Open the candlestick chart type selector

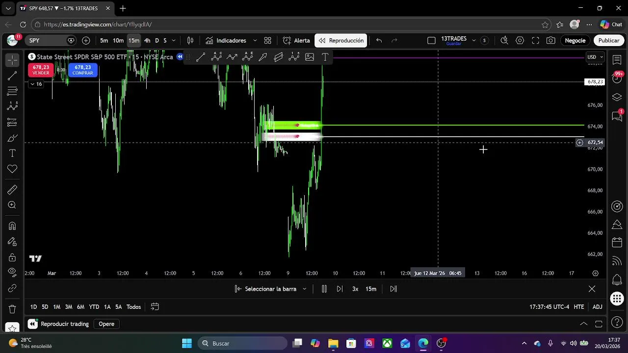190,41
